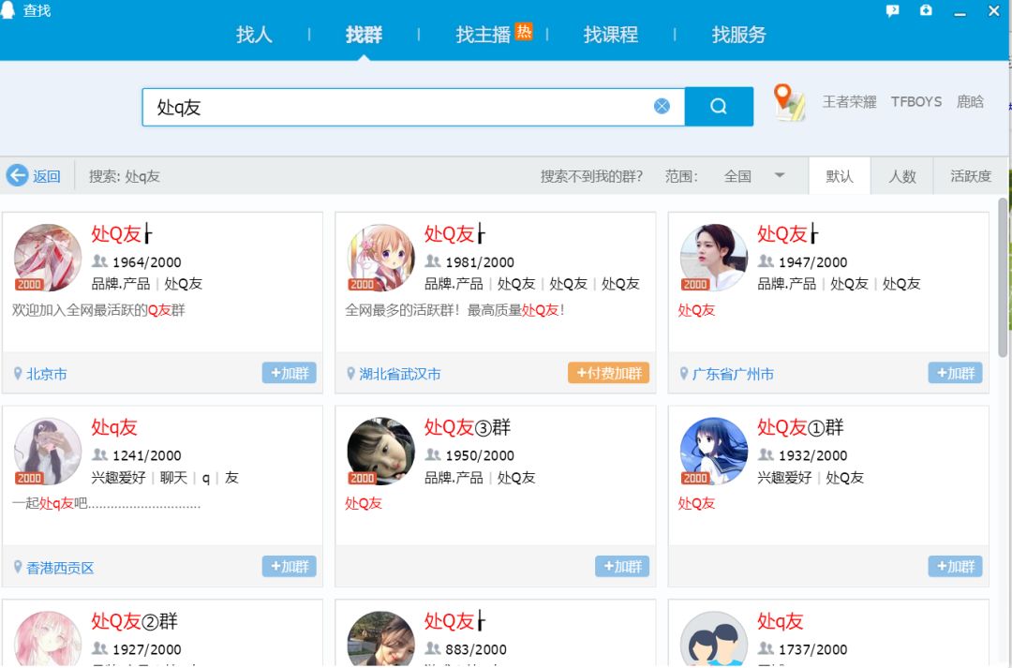Clear the search box text
This screenshot has height=668, width=1012.
[662, 107]
